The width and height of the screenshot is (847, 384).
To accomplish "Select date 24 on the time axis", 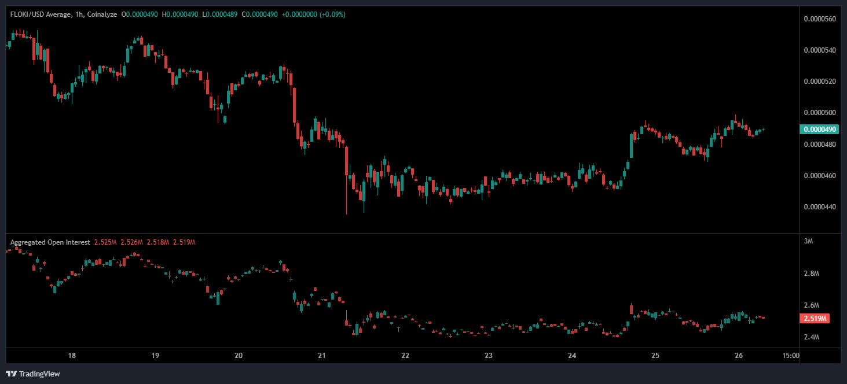I will [x=572, y=356].
